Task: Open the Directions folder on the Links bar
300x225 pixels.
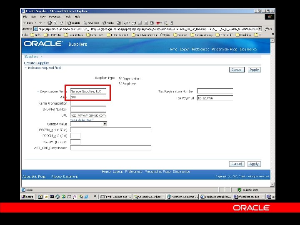Action: coord(95,35)
